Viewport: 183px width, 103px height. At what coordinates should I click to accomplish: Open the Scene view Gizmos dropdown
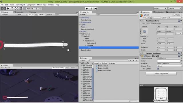pos(50,15)
